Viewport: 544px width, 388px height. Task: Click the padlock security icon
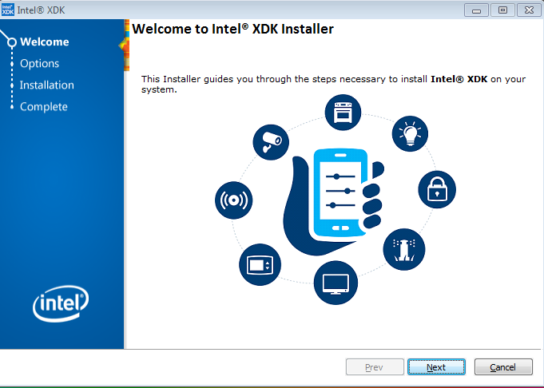tap(437, 189)
